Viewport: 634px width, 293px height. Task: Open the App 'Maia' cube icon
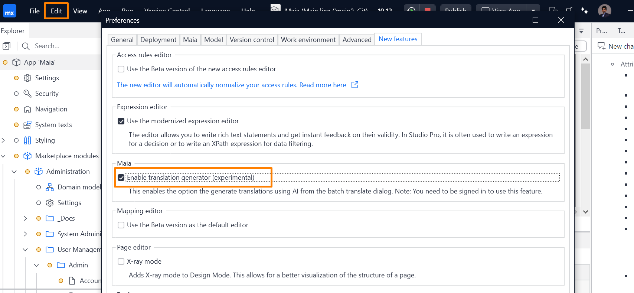coord(16,62)
